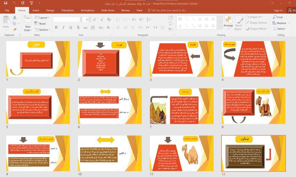The image size is (296, 177).
Task: Click the Share person icon
Action: pos(290,10)
